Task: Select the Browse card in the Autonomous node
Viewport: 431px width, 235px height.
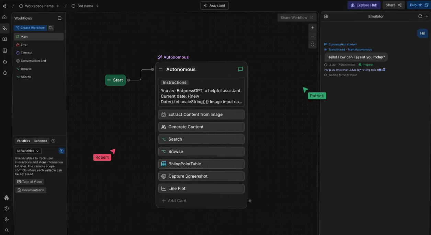Action: [201, 152]
